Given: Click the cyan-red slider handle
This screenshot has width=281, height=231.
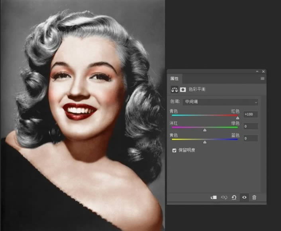Looking at the screenshot, I should click(238, 118).
